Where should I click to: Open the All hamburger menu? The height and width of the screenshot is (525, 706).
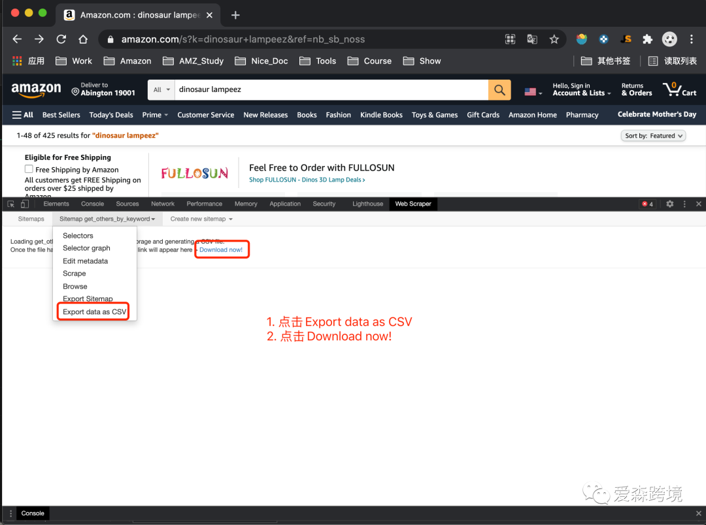click(x=22, y=115)
